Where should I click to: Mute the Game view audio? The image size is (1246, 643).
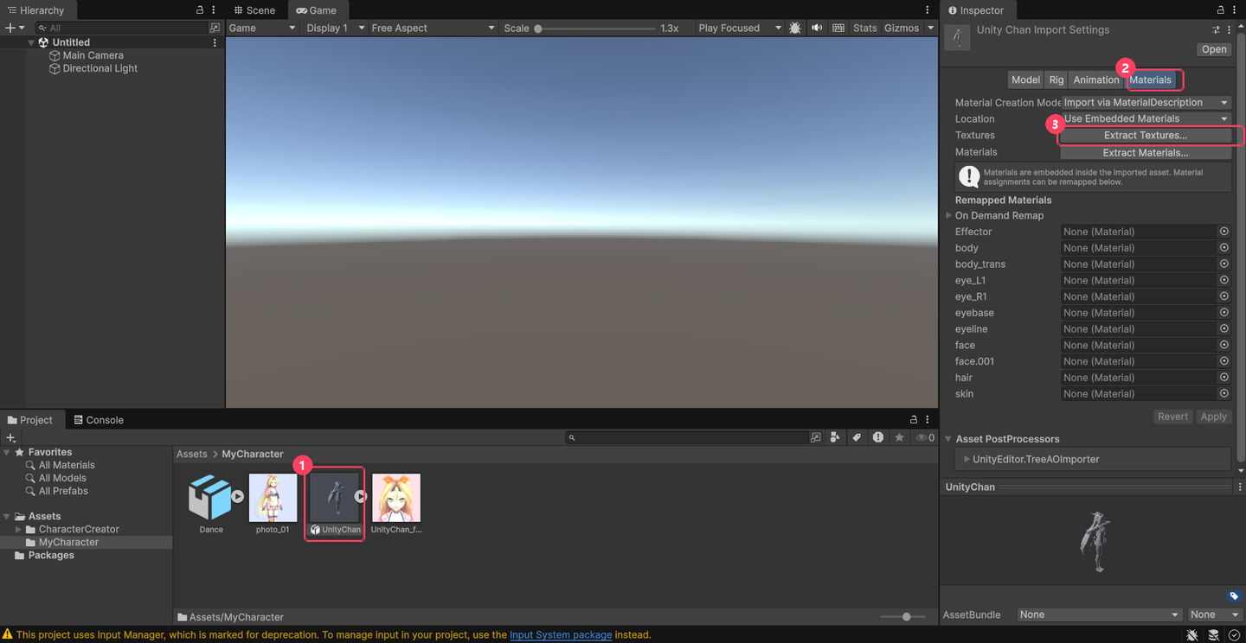(x=817, y=28)
